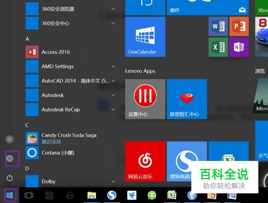Open Cortana (小娜) from app list
Viewport: 268px width, 203px height.
pos(70,152)
